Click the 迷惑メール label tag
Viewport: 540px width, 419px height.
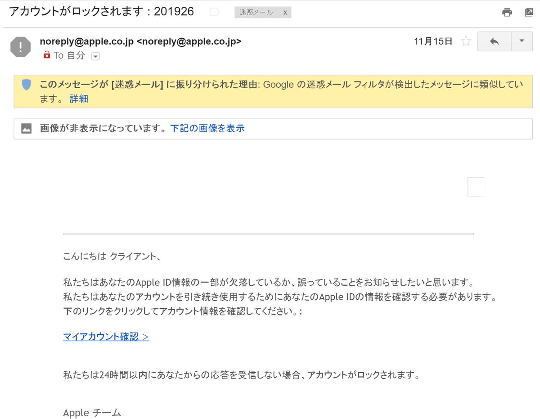(x=256, y=13)
